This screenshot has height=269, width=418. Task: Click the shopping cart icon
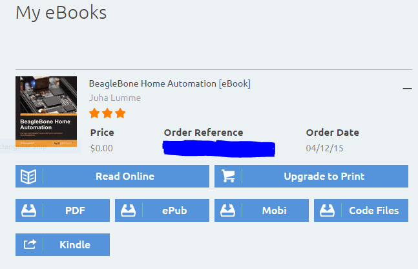point(228,176)
